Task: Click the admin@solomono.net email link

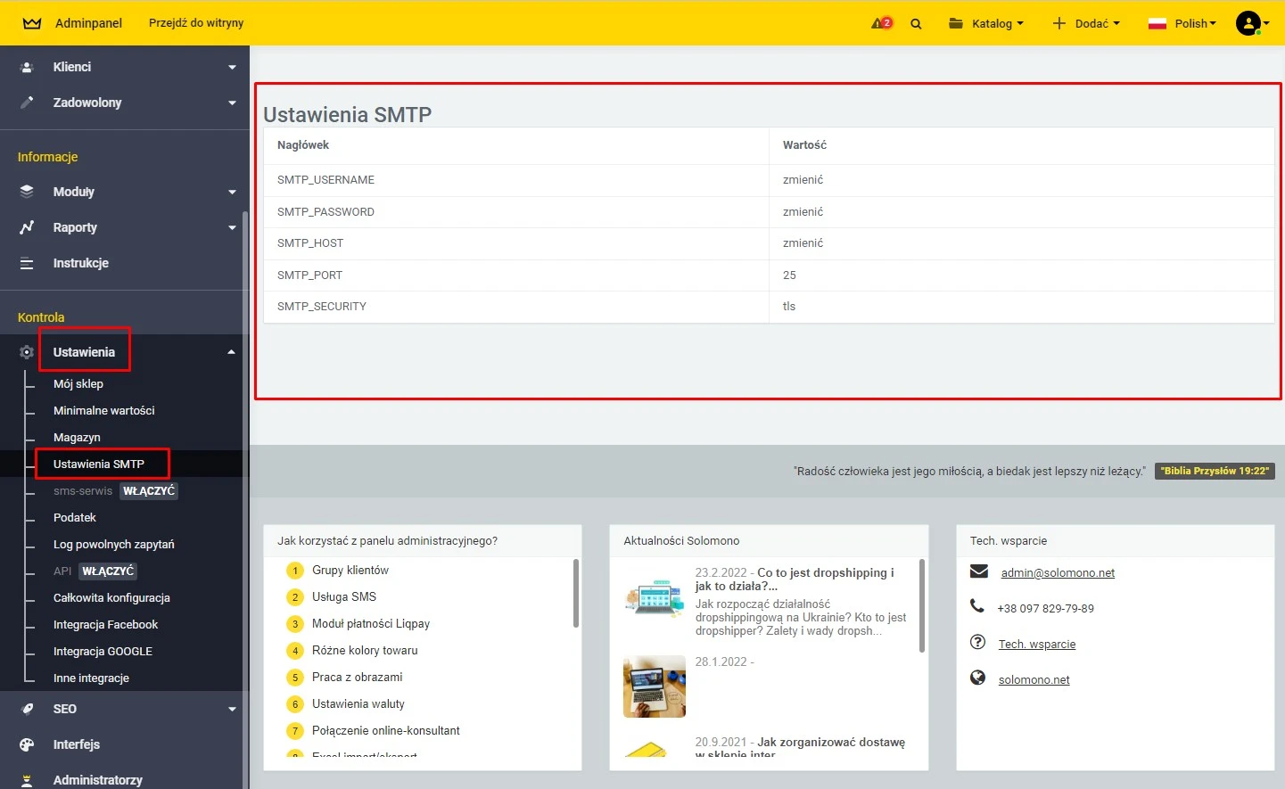Action: coord(1058,573)
